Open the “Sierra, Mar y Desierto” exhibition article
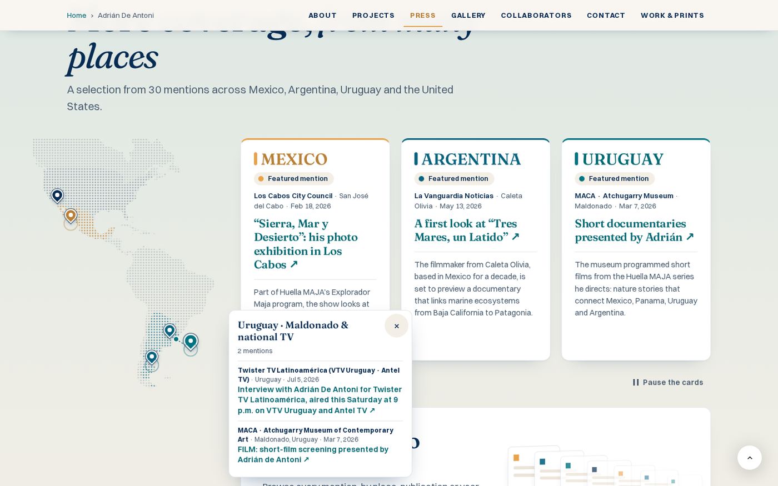 tap(306, 244)
